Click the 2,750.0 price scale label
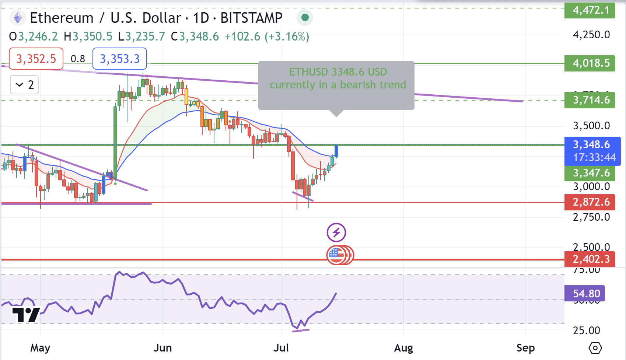626x360 pixels. click(591, 217)
